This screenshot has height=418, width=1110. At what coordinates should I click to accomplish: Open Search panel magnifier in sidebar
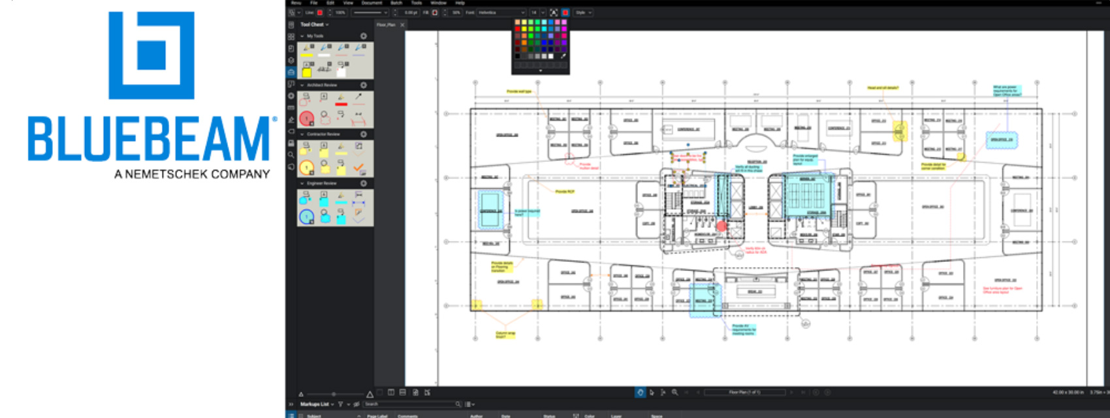[x=291, y=155]
